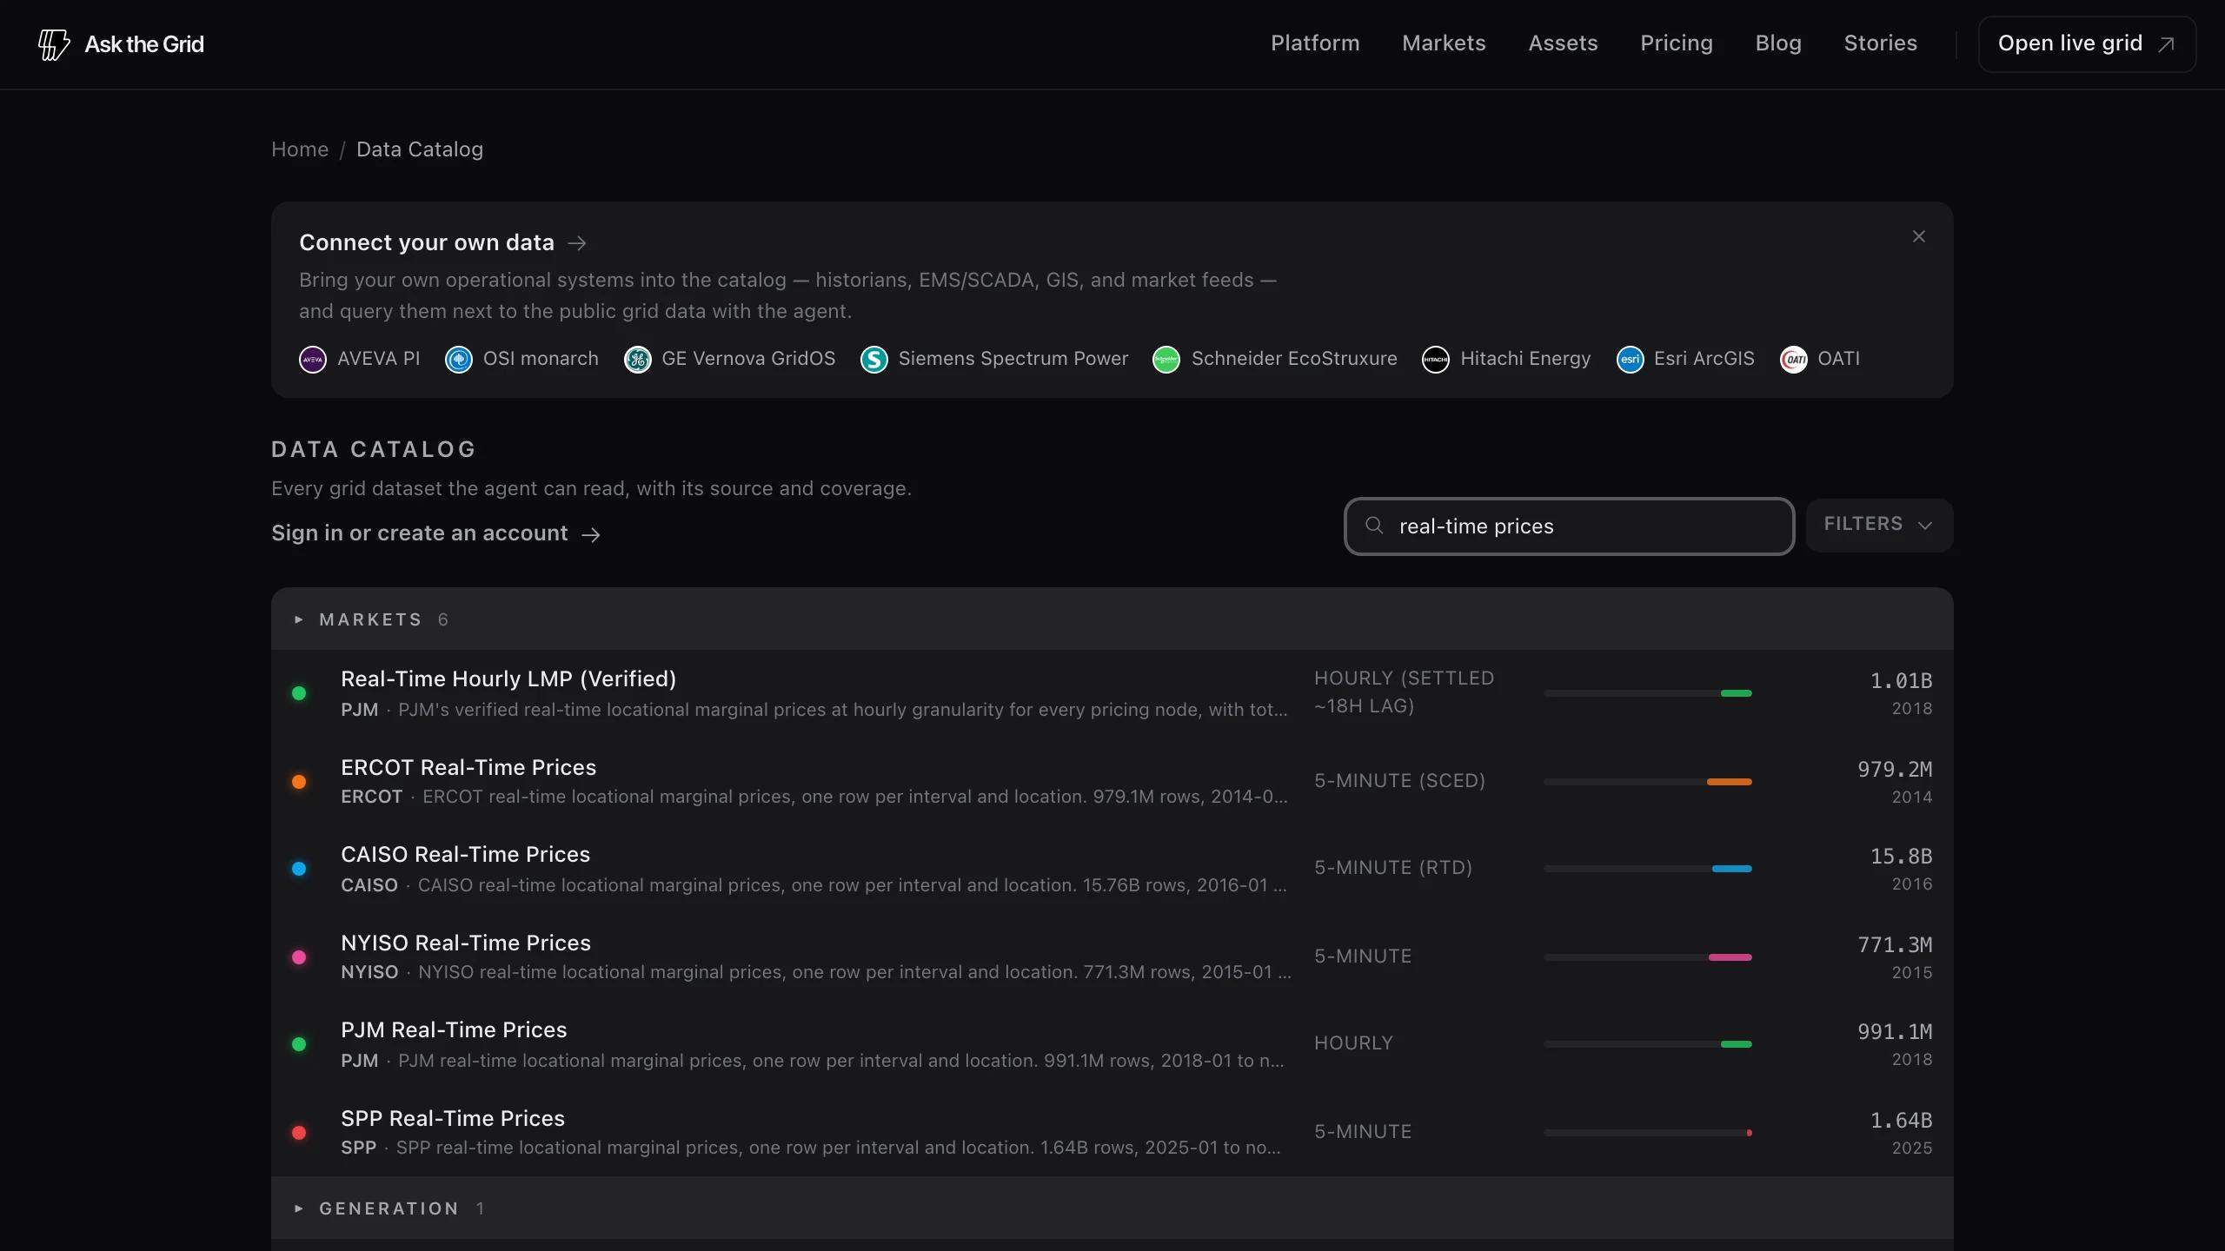This screenshot has width=2225, height=1251.
Task: Click the AVEVA PI connector icon
Action: click(313, 359)
